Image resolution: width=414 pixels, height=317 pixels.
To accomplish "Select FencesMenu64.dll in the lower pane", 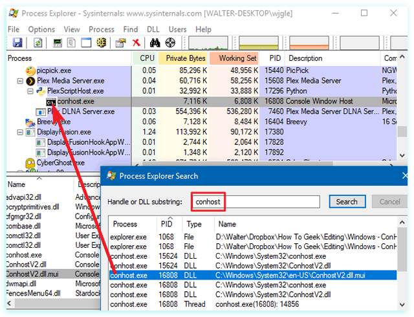I will 54,293.
